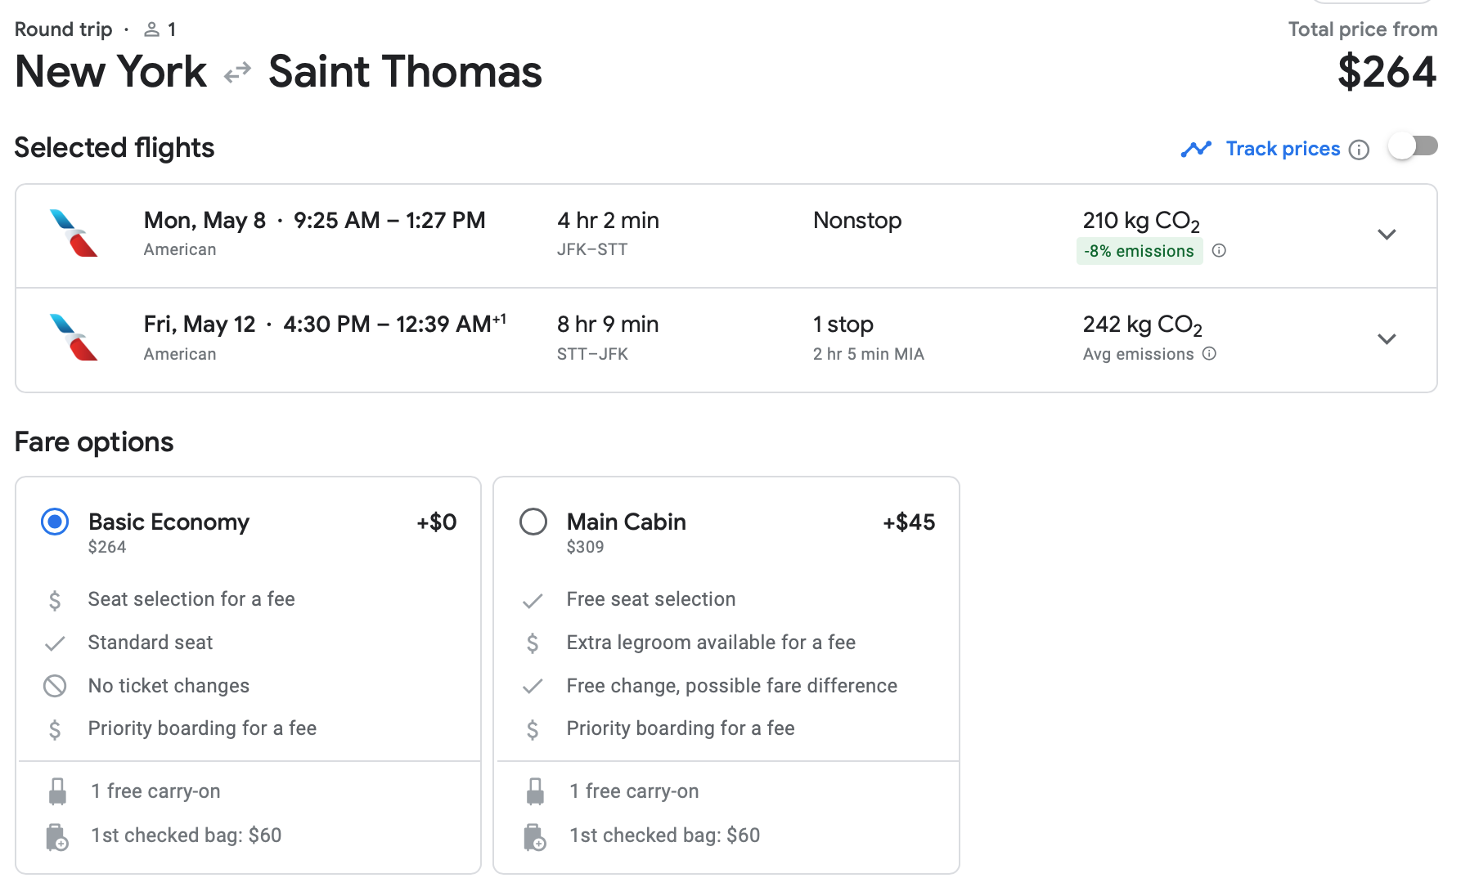Select the Main Cabin radio button
The image size is (1461, 878).
pos(533,522)
